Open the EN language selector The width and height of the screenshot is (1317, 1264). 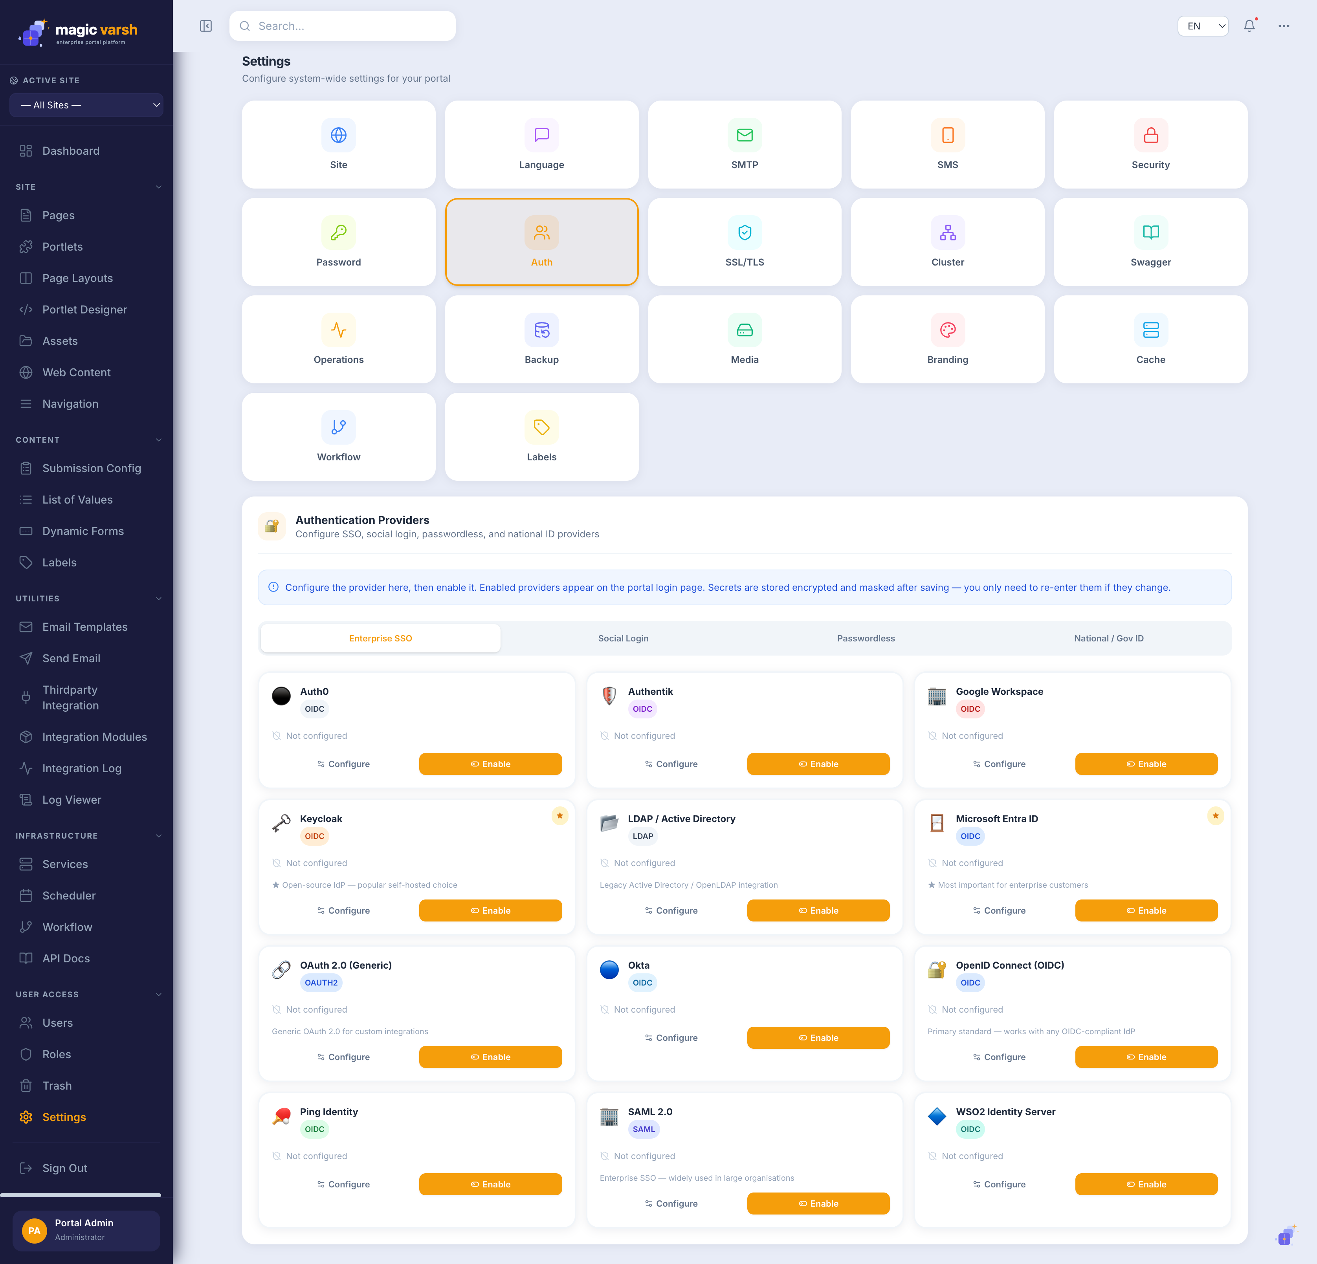click(1203, 26)
